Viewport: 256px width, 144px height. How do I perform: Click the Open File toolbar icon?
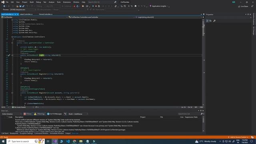[x=17, y=6]
